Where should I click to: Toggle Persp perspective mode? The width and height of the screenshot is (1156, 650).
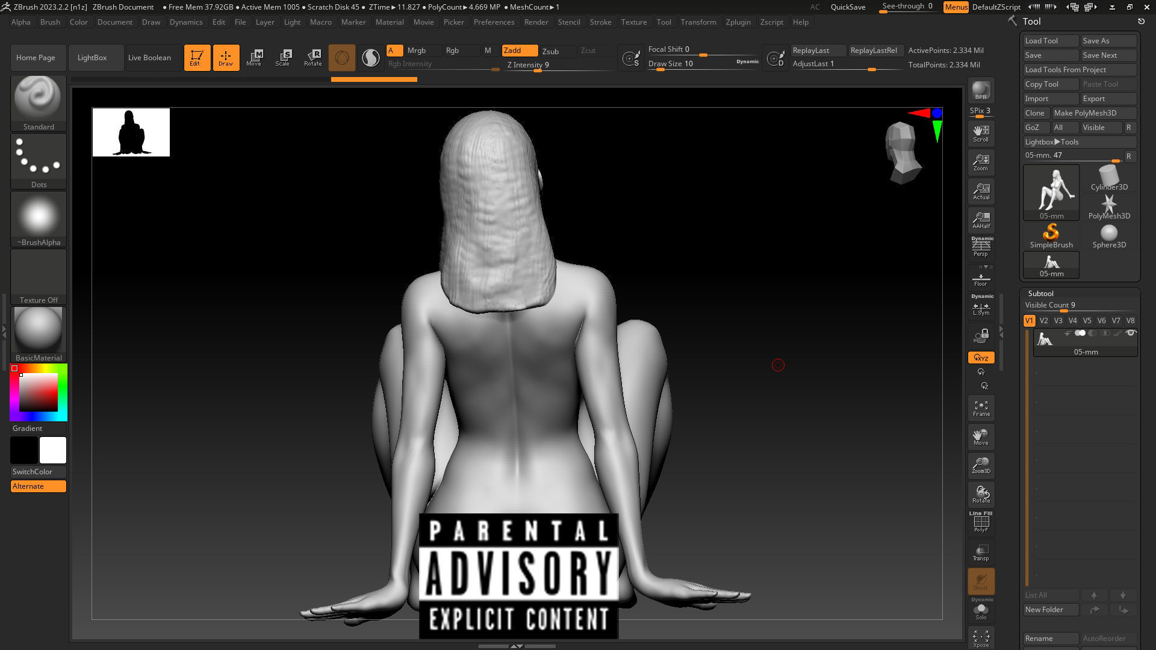(981, 247)
